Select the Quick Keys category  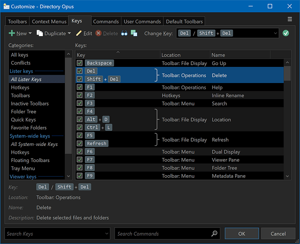37,120
